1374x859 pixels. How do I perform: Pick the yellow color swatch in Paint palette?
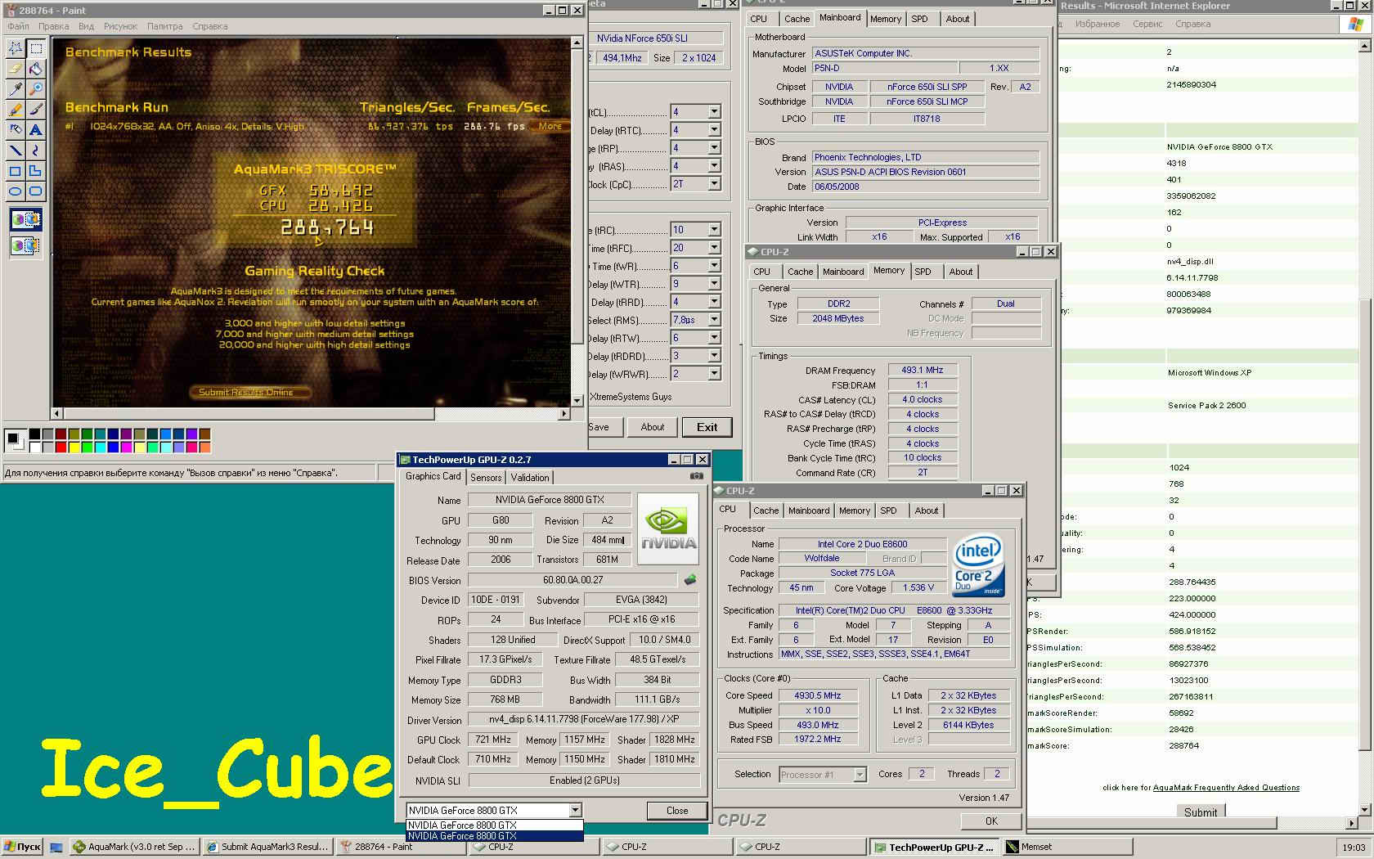75,447
